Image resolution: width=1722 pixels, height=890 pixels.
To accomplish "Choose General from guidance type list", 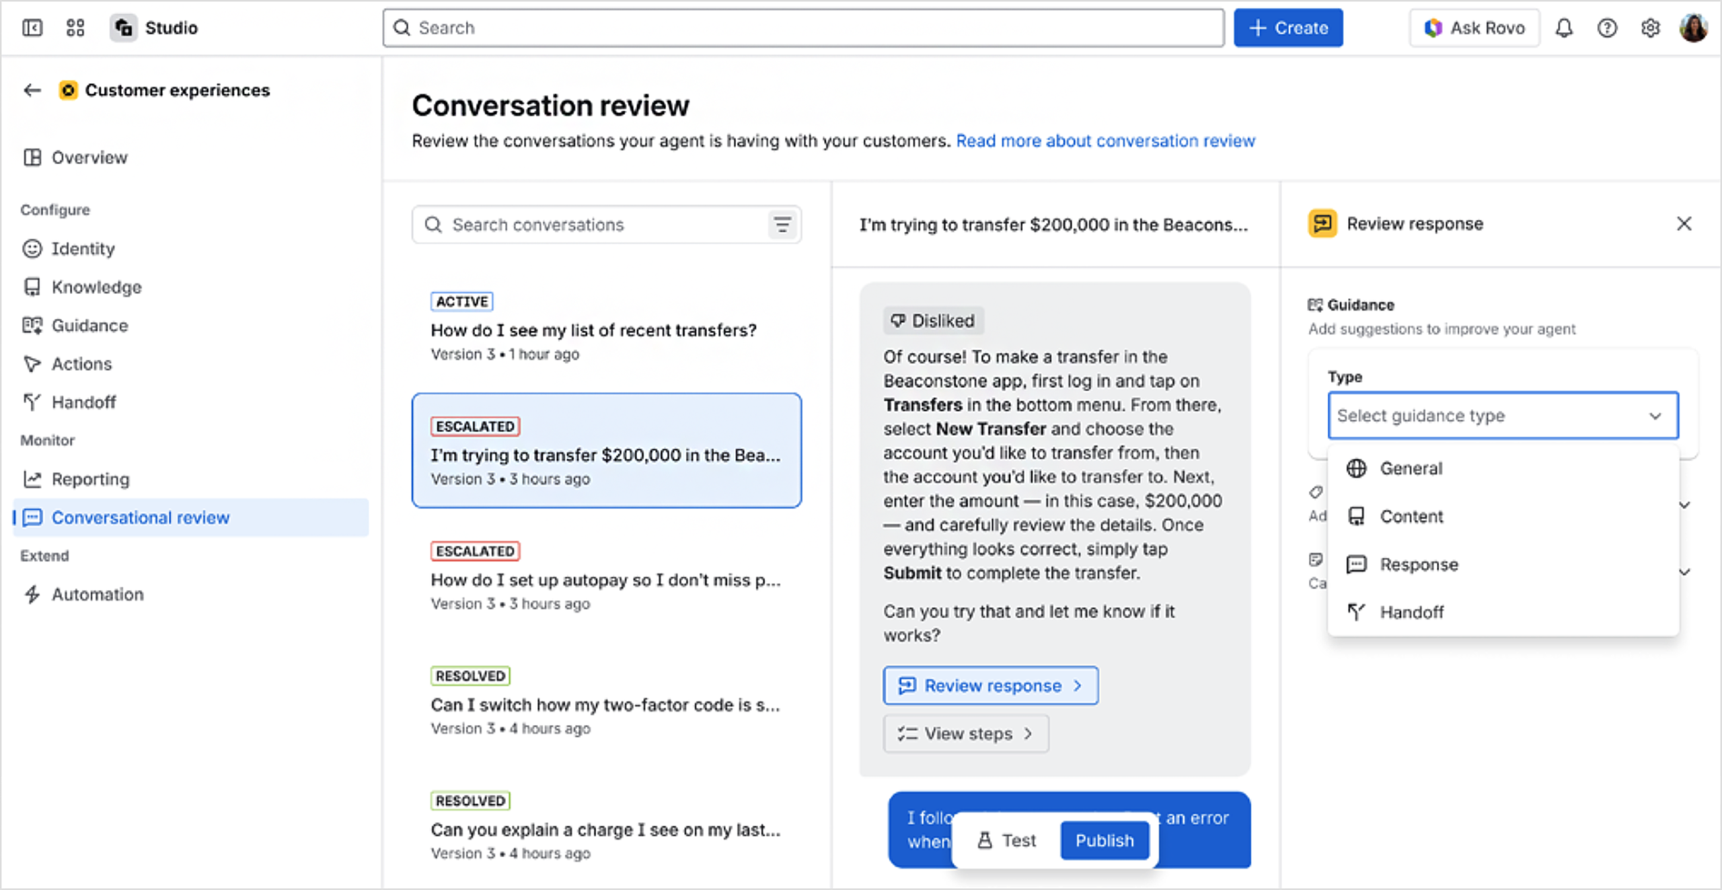I will coord(1411,468).
